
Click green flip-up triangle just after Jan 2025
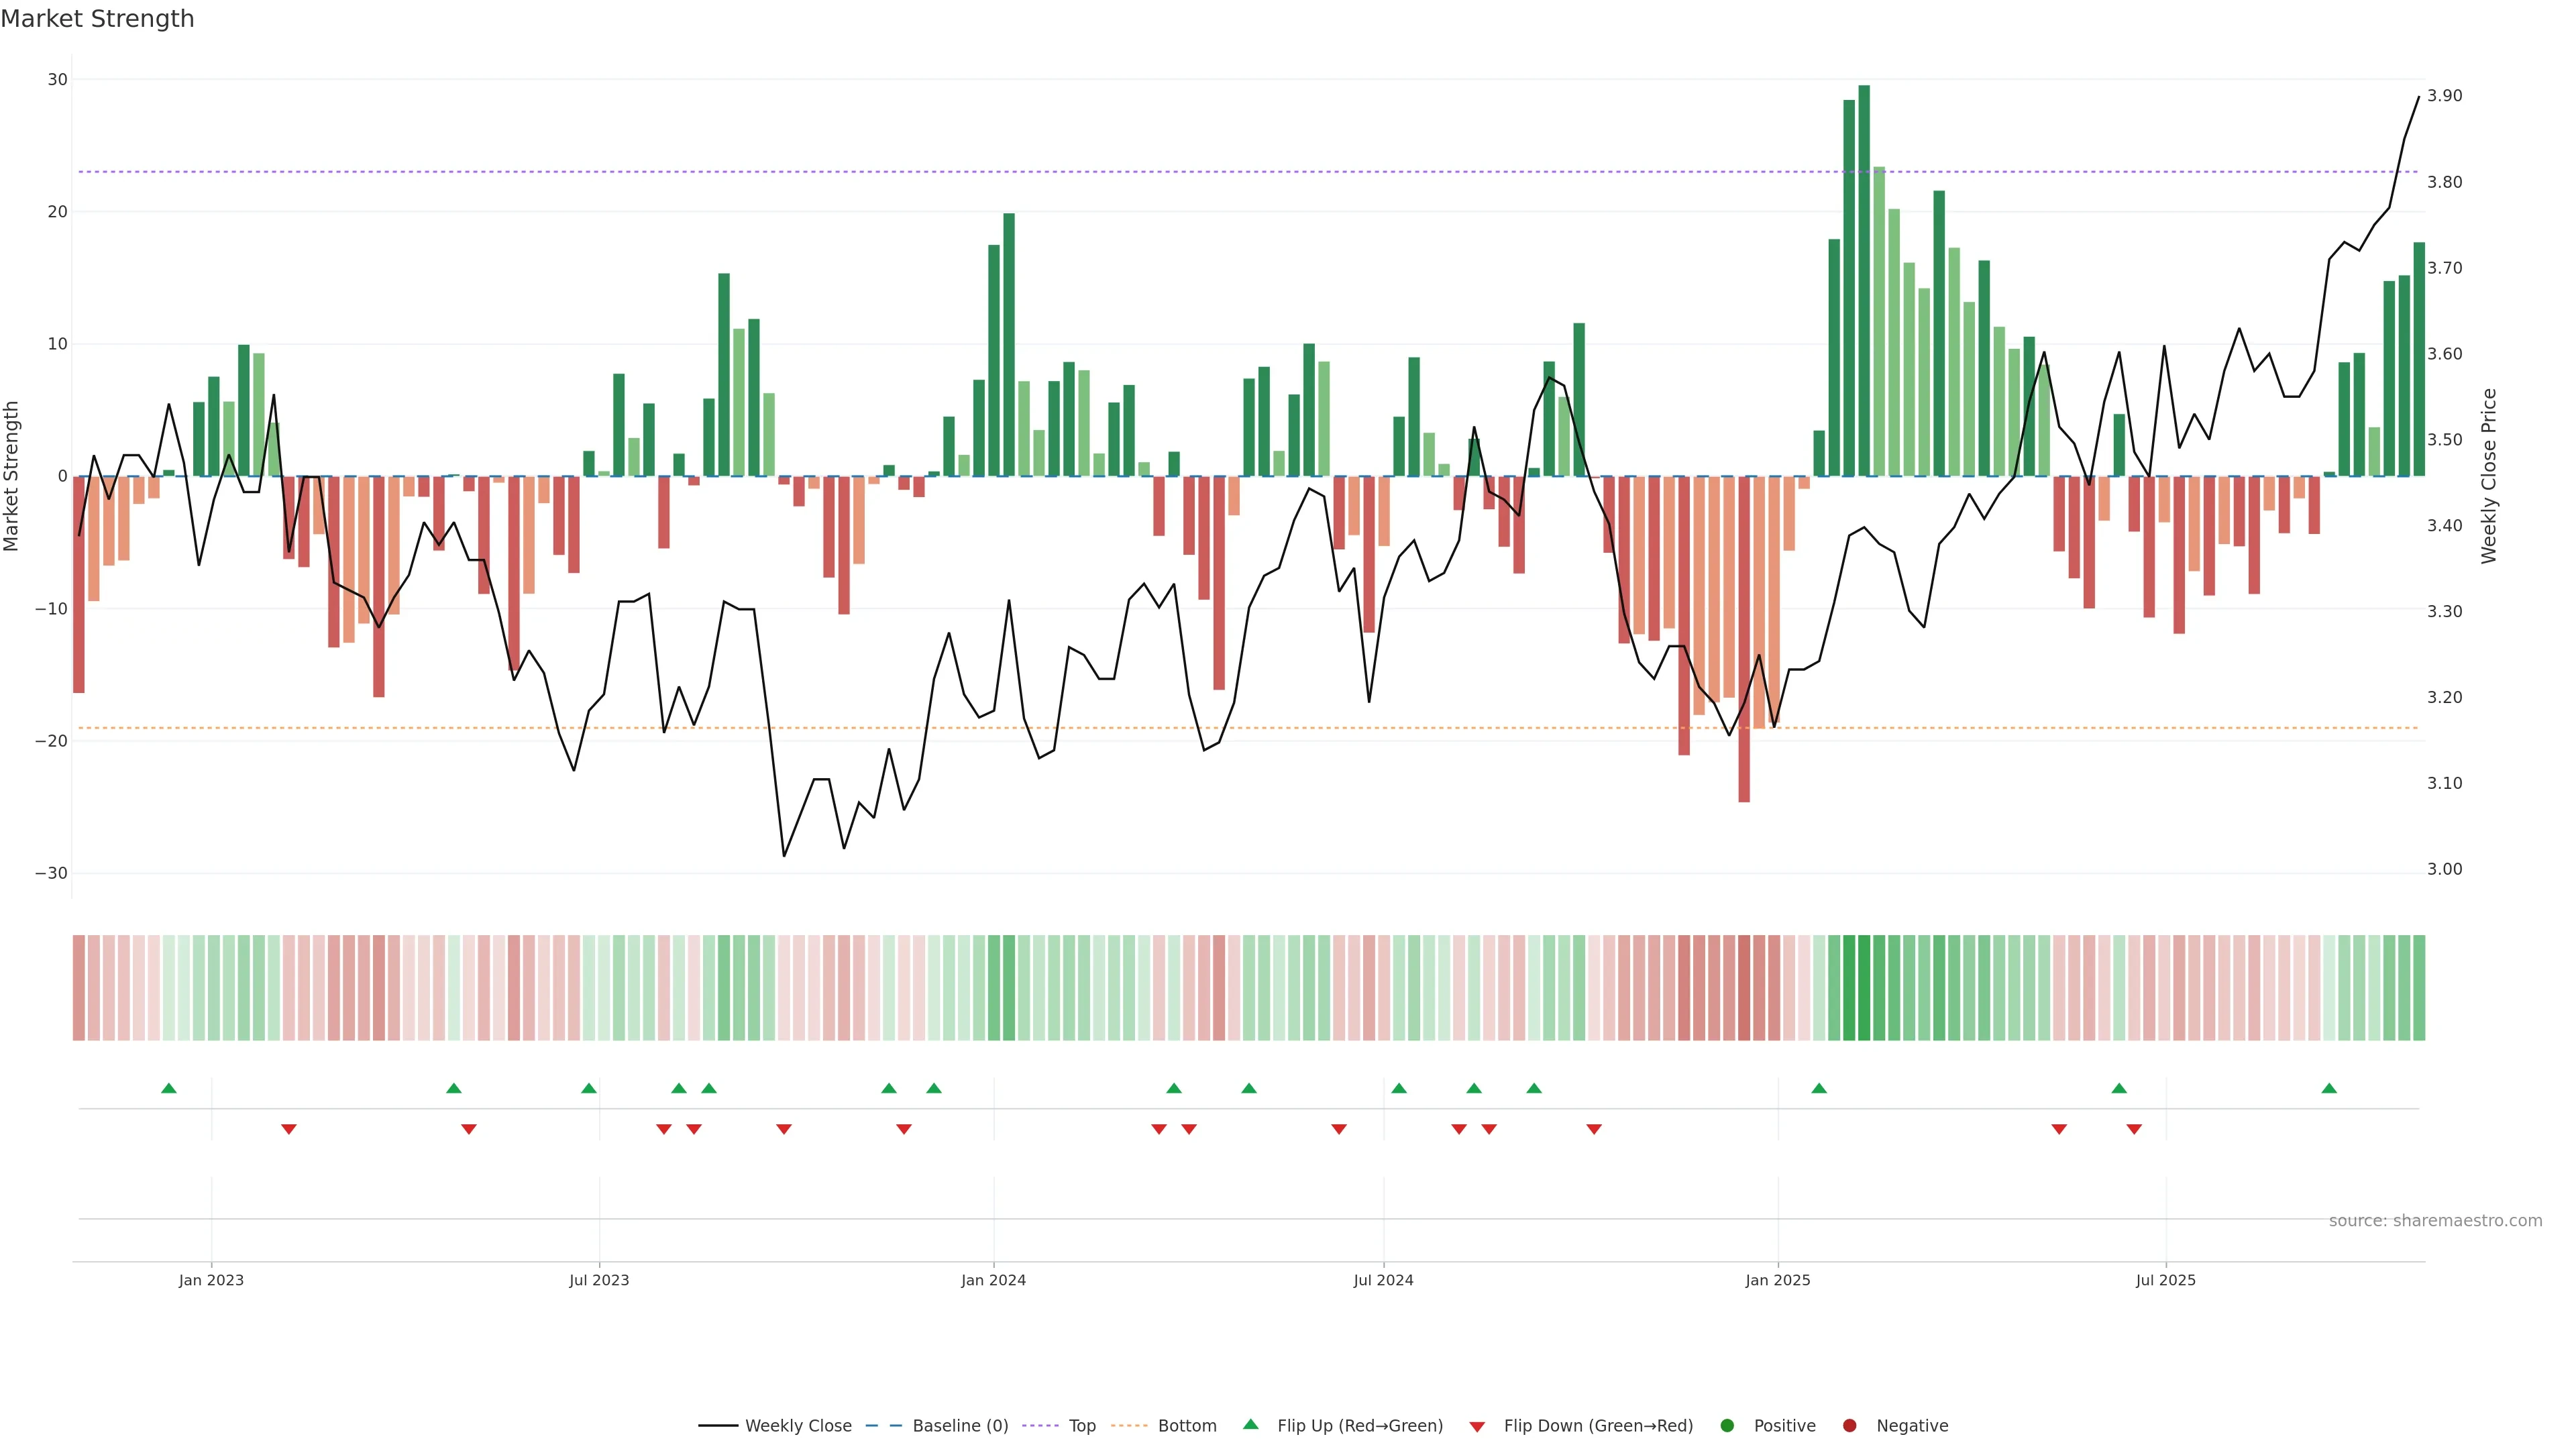tap(1819, 1088)
